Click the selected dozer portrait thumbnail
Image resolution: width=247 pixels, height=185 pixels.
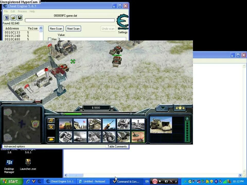161,125
